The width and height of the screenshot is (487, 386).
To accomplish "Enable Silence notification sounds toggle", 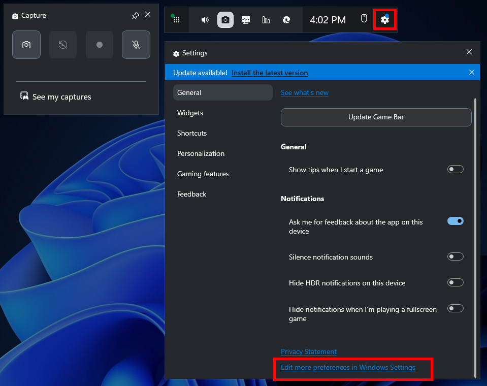I will [x=456, y=256].
